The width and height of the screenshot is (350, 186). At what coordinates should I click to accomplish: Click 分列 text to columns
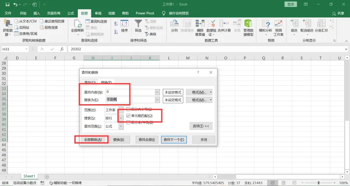tap(174, 26)
